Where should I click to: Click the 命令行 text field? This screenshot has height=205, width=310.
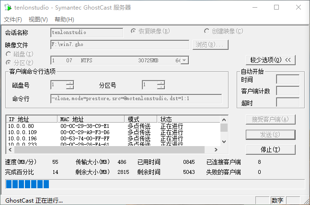pyautogui.click(x=136, y=99)
